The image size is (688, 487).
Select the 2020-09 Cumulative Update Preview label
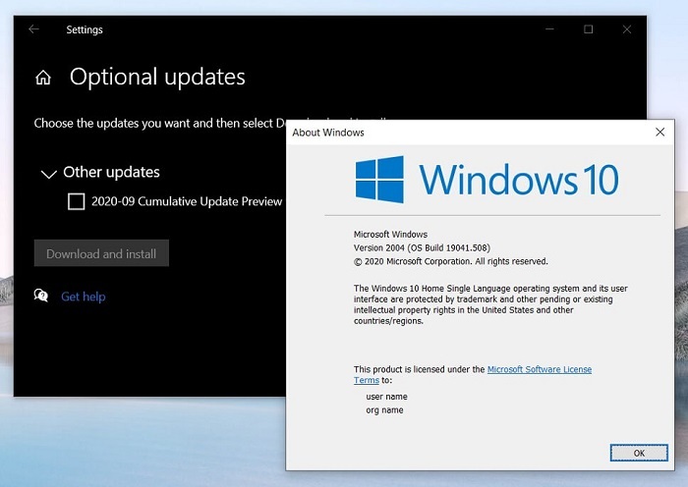[187, 201]
